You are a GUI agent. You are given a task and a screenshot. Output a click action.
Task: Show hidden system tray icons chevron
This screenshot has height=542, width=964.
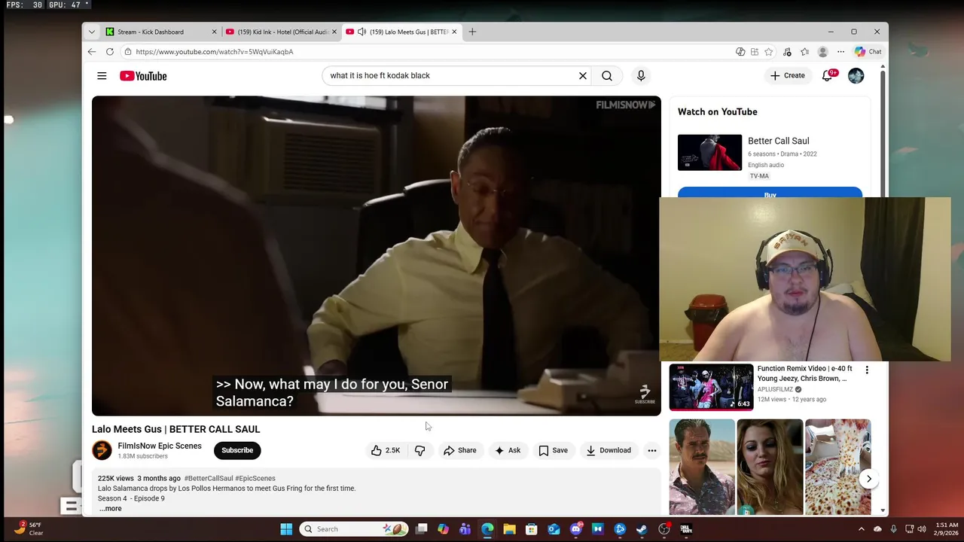point(862,529)
